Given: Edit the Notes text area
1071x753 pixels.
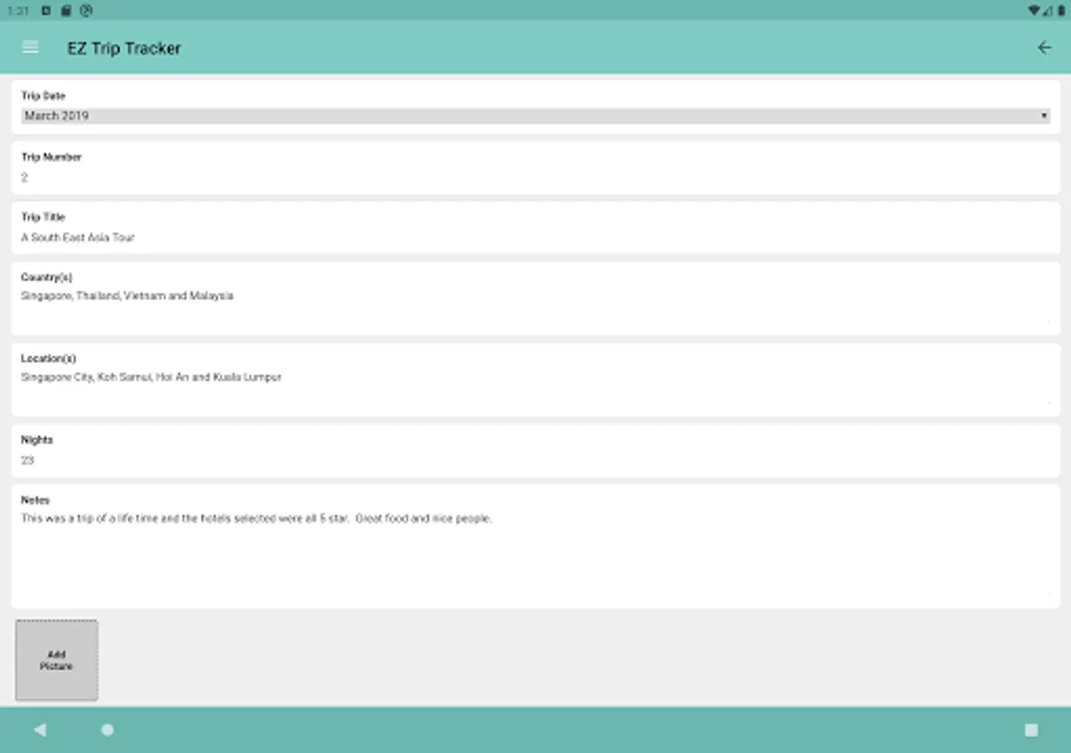Looking at the screenshot, I should pyautogui.click(x=535, y=554).
